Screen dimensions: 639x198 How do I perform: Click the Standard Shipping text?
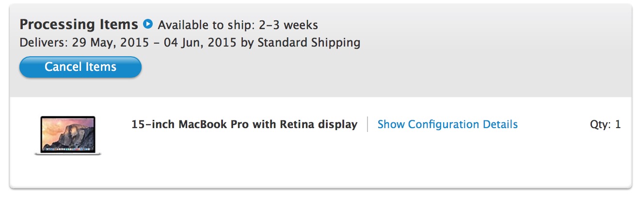[308, 43]
